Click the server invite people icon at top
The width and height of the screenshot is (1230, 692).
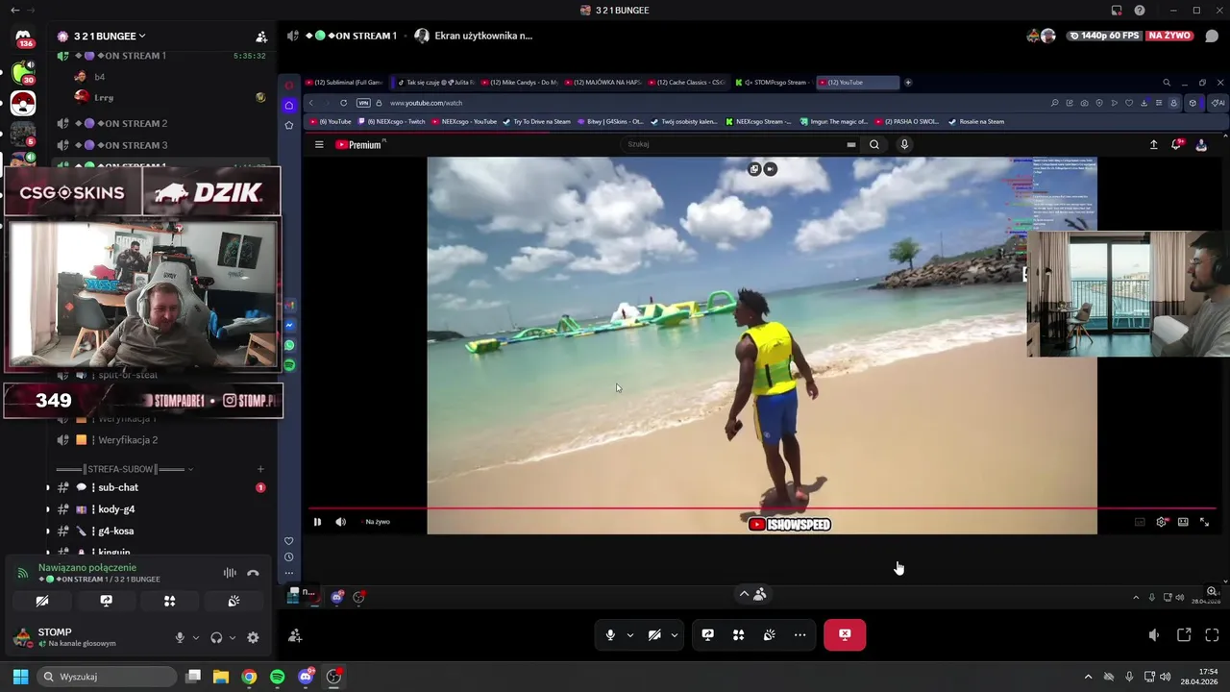click(x=261, y=37)
